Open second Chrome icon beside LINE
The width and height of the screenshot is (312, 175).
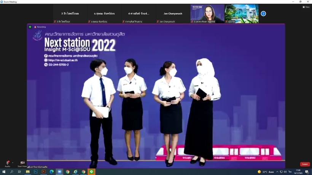point(83,172)
